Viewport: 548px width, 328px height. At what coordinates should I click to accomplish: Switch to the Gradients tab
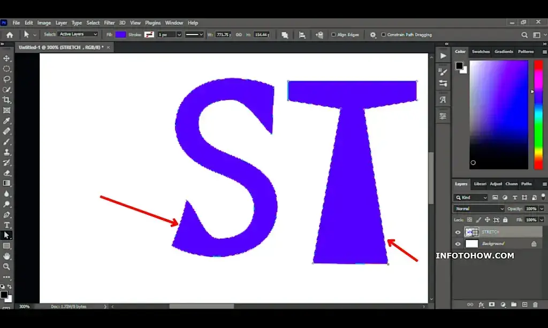click(504, 52)
